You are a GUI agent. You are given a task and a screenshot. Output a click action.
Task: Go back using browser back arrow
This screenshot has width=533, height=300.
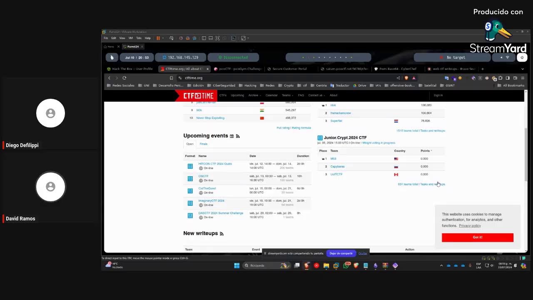coord(109,78)
